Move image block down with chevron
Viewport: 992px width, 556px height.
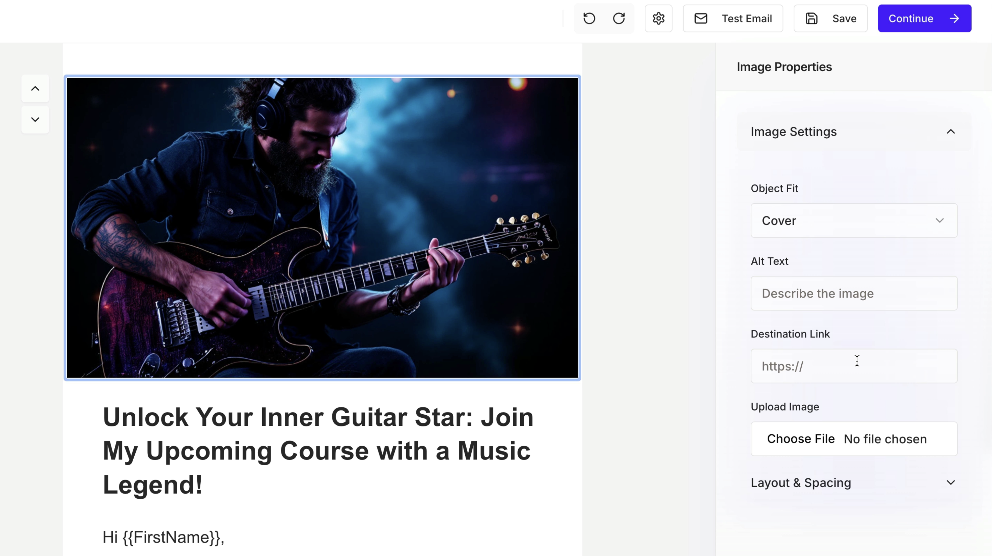point(35,119)
